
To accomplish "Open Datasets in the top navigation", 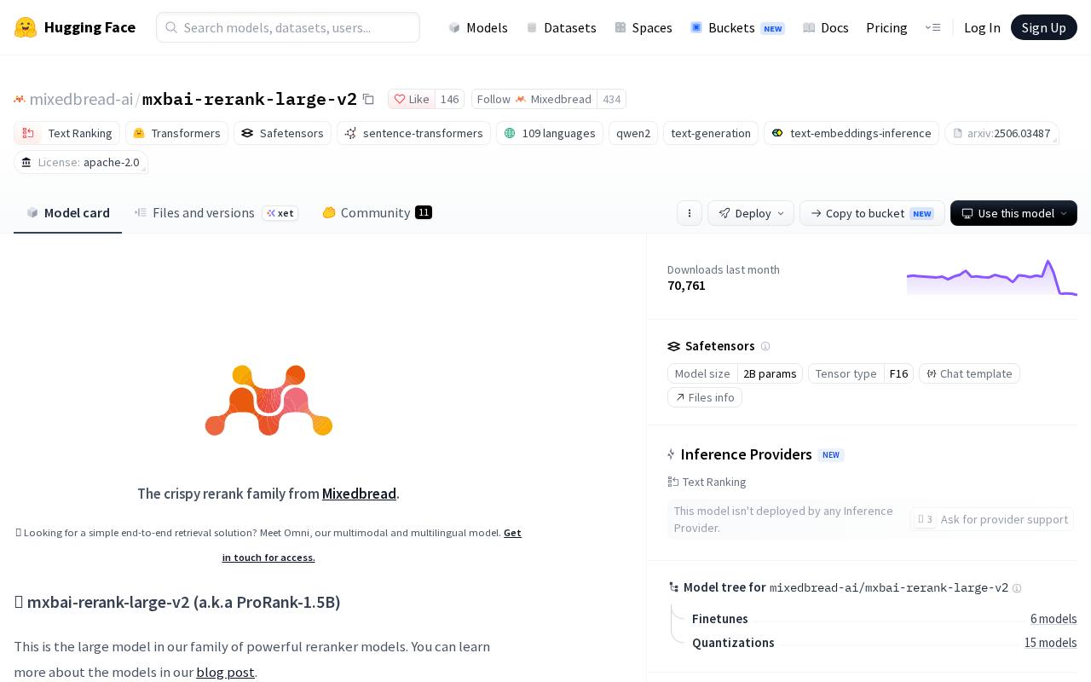I will [561, 27].
